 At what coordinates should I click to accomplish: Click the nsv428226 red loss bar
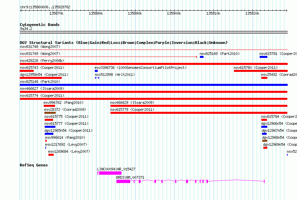tap(154, 64)
